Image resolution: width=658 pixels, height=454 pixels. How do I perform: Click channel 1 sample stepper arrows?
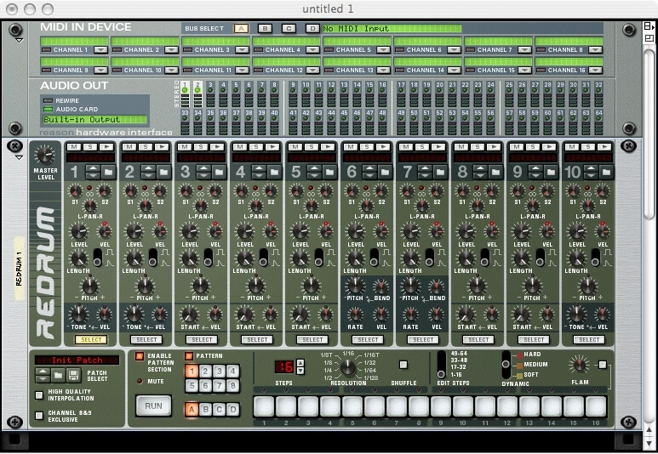click(x=93, y=172)
